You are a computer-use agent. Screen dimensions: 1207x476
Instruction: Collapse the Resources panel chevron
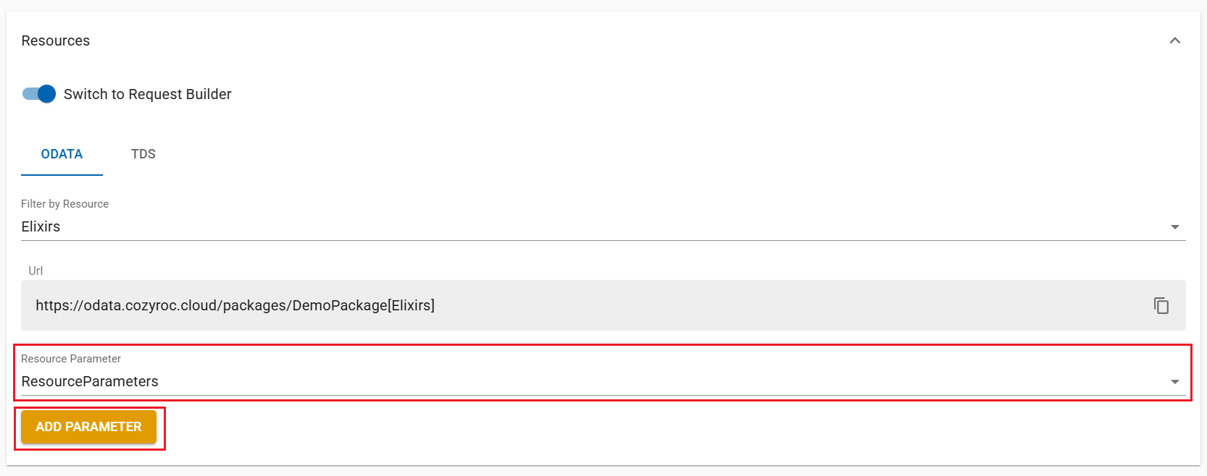pyautogui.click(x=1175, y=41)
